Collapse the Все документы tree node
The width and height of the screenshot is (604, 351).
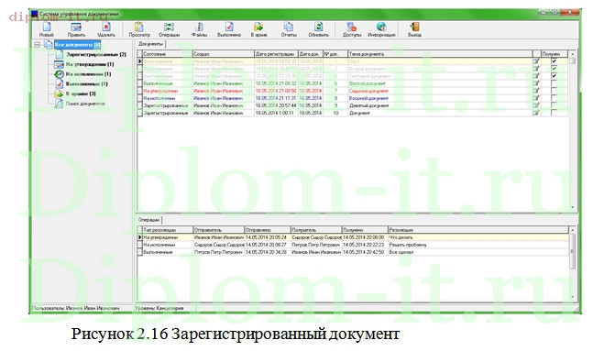click(x=38, y=45)
